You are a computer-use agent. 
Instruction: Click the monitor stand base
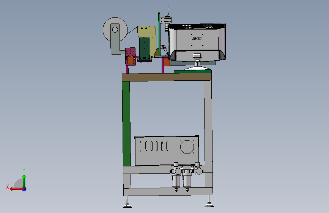click(198, 68)
